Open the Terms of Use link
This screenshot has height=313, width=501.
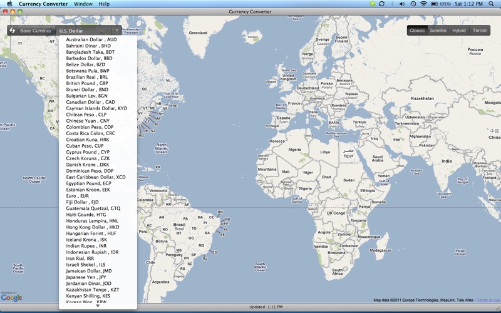point(488,300)
